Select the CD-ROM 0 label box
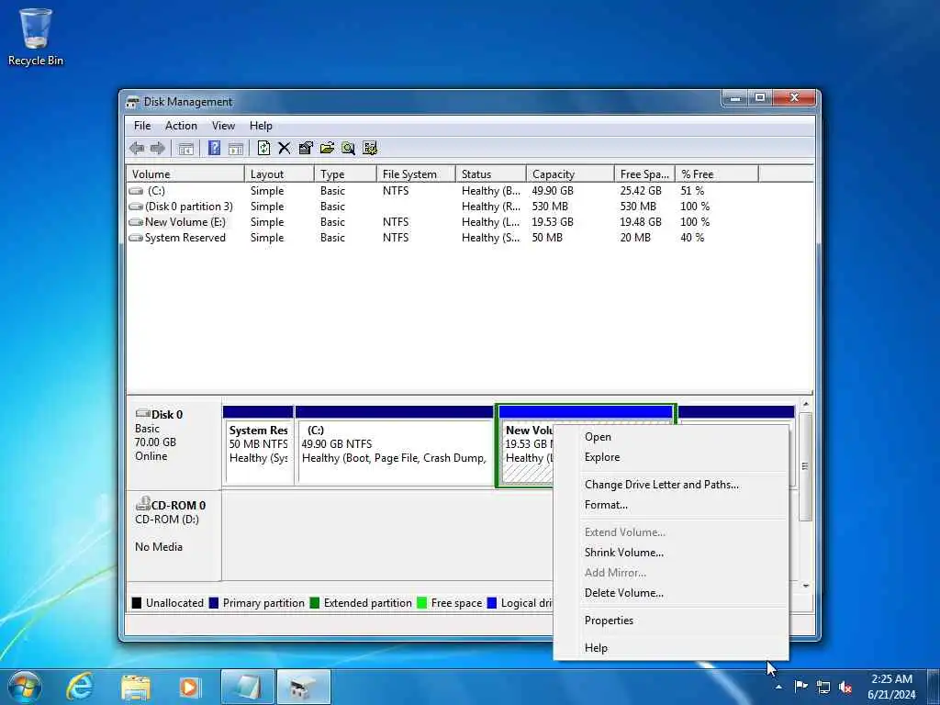940x705 pixels. coord(173,536)
